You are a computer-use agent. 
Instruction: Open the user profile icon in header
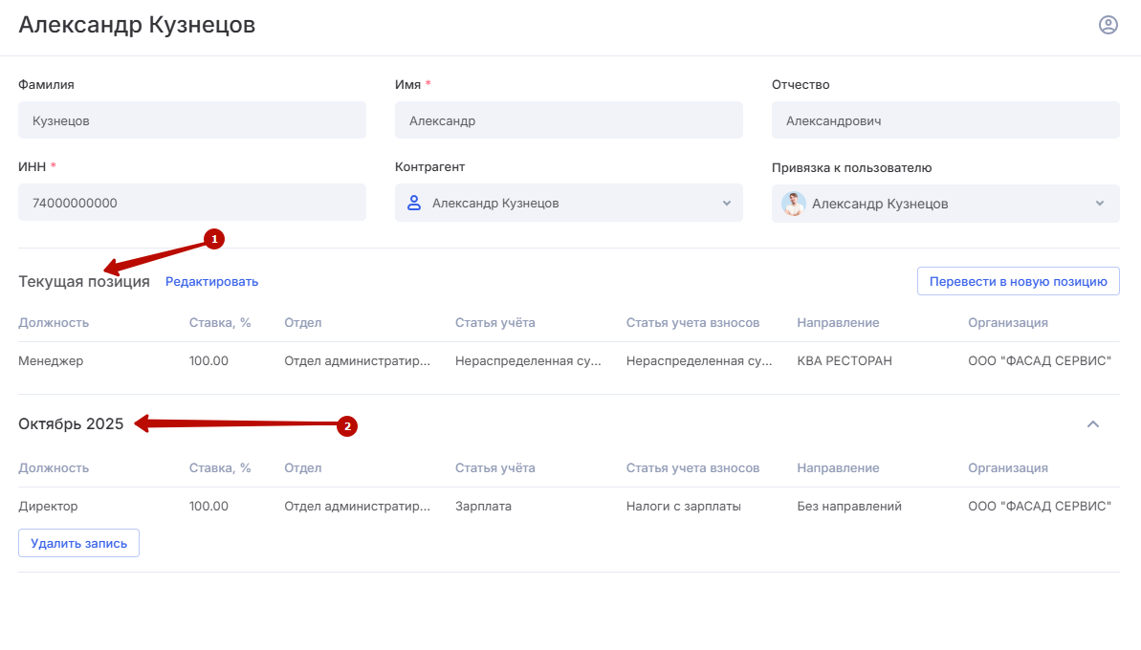[x=1108, y=25]
